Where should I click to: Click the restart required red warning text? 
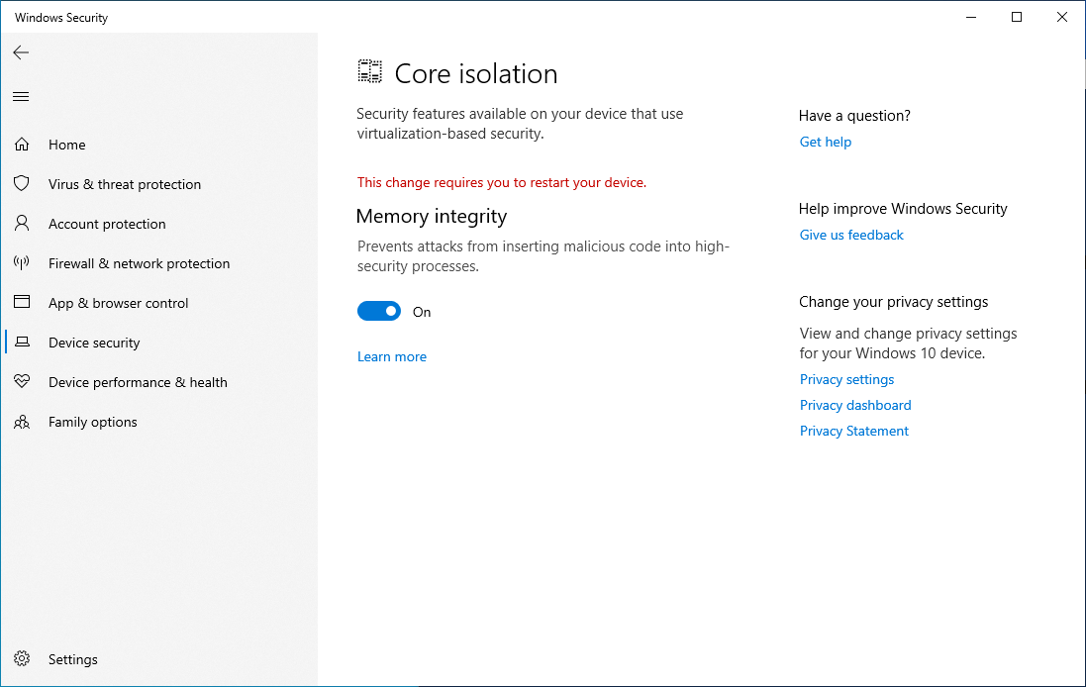[502, 182]
